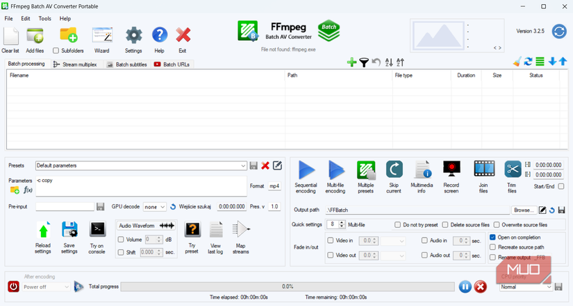
Task: Start Multi-file encoding
Action: 336,170
